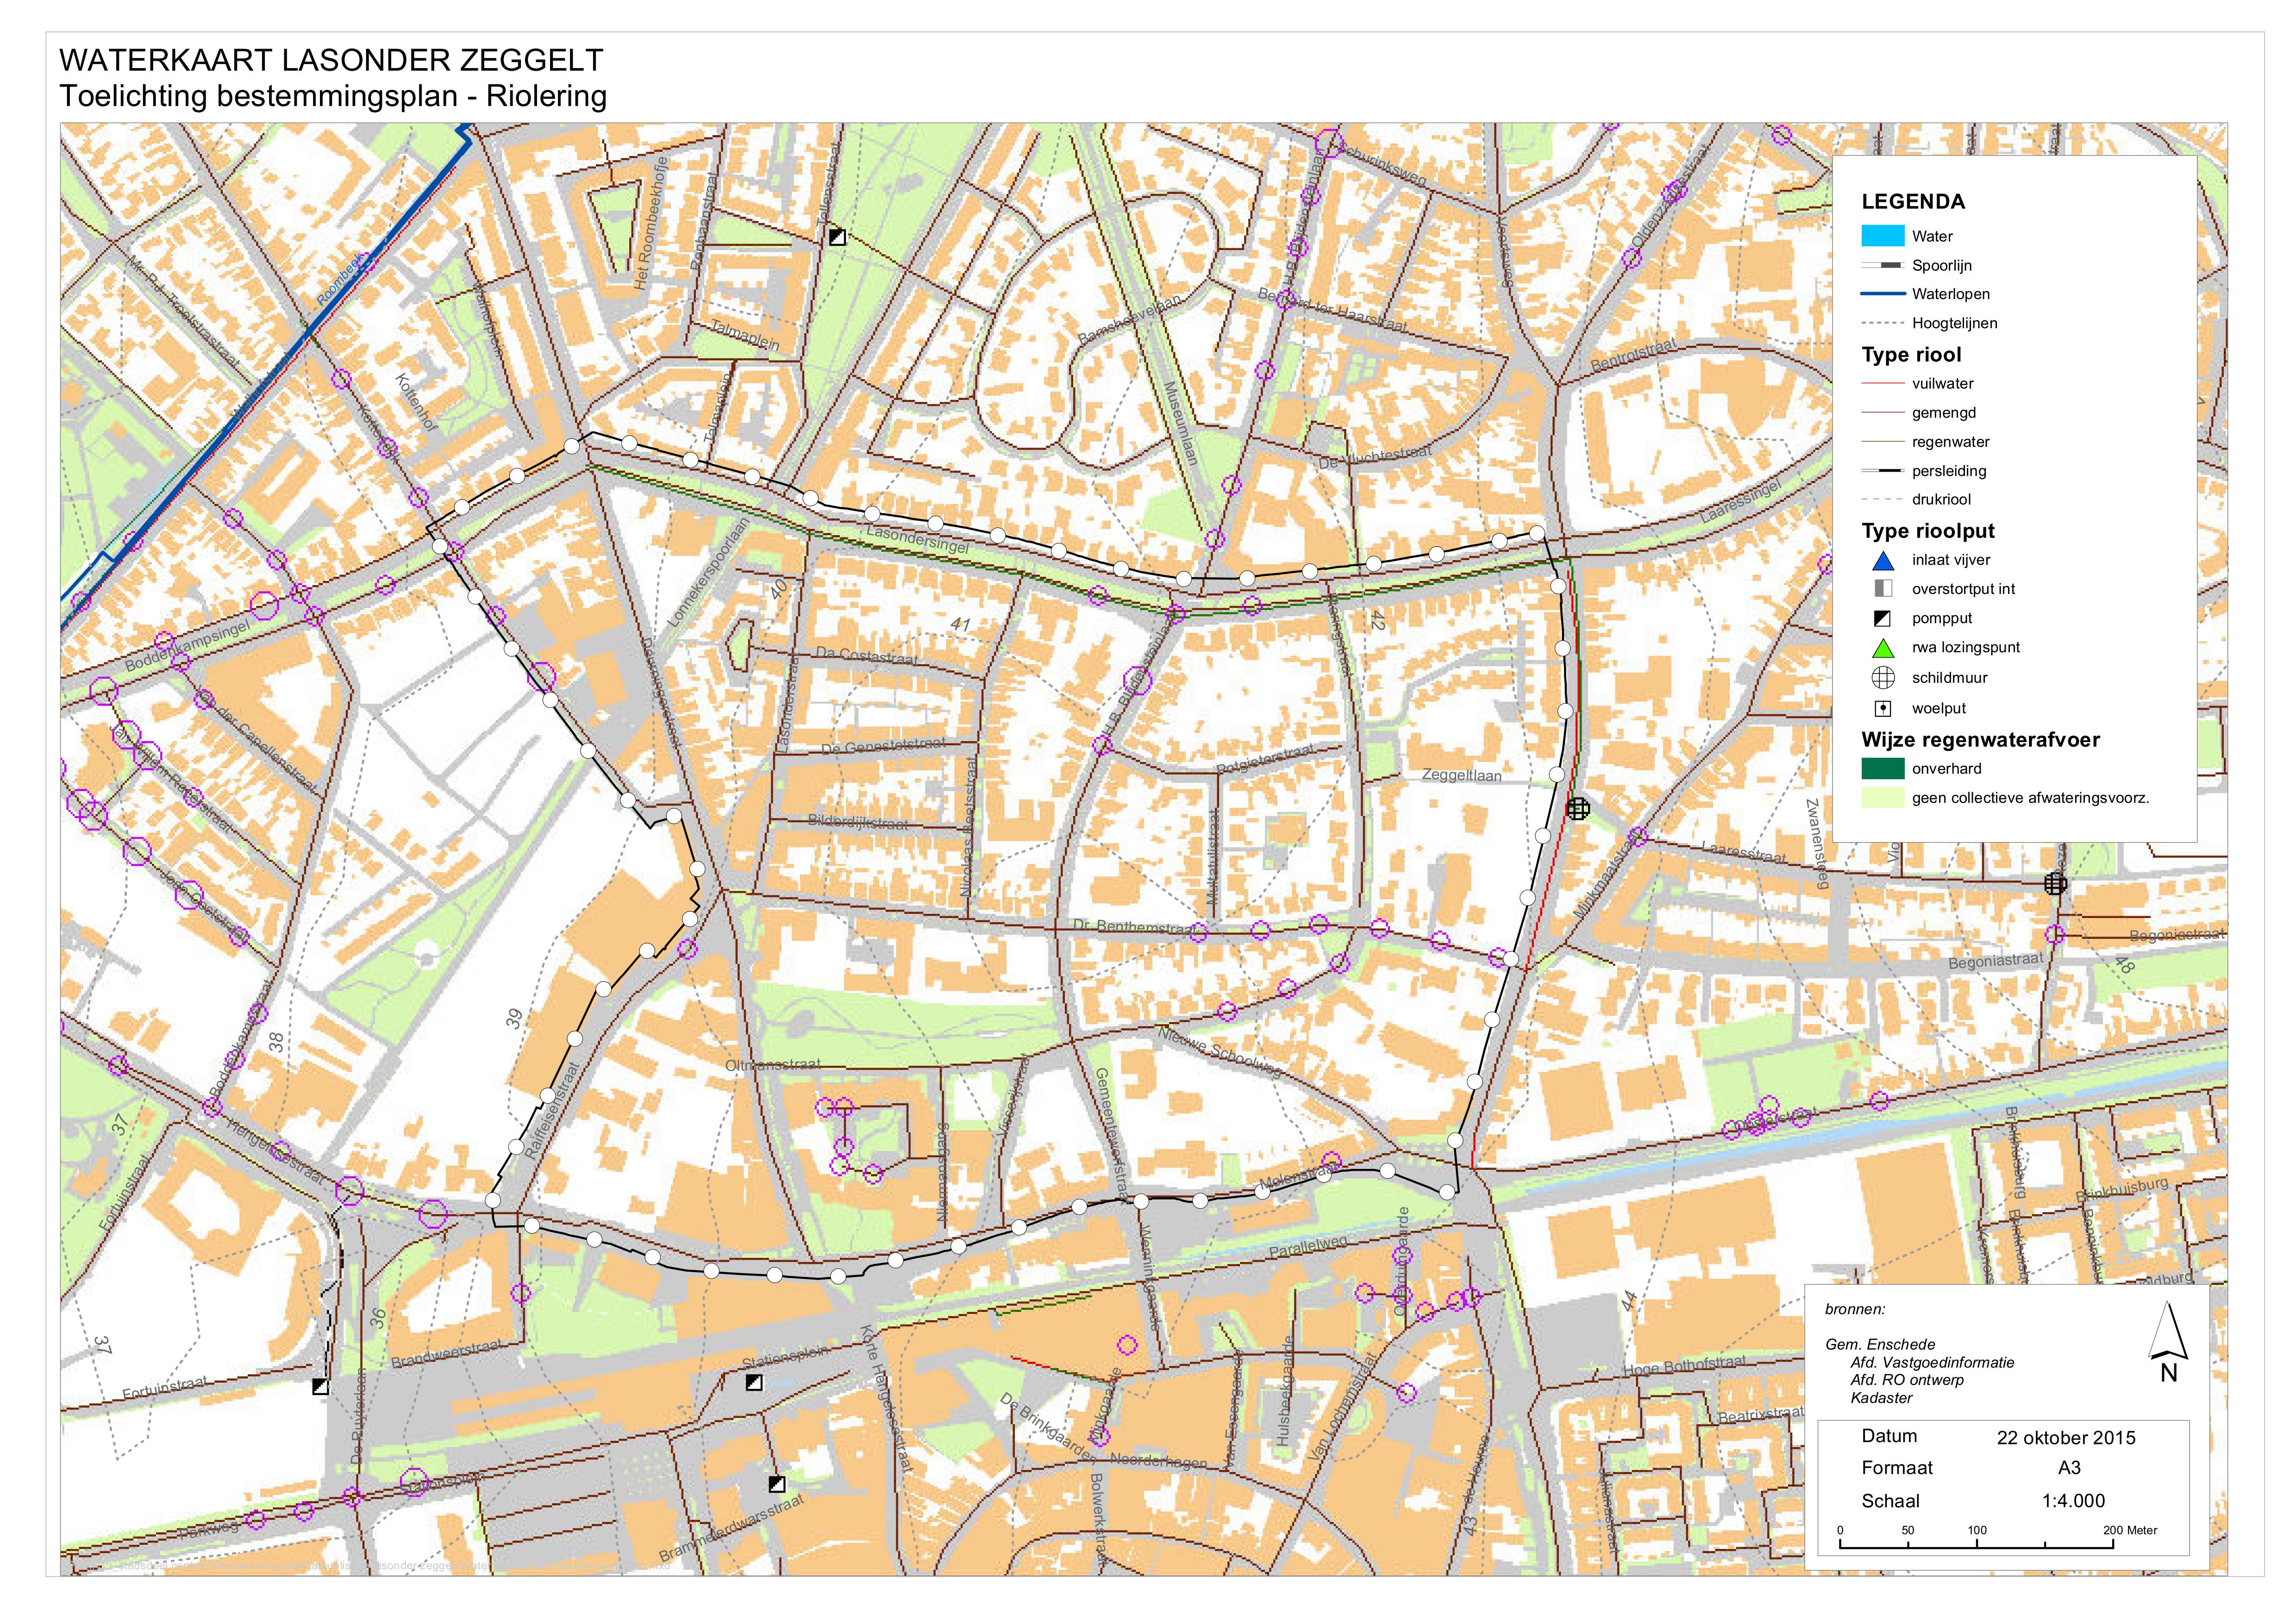
Task: Click the Afd. RO ontwerp source line
Action: pyautogui.click(x=1907, y=1380)
